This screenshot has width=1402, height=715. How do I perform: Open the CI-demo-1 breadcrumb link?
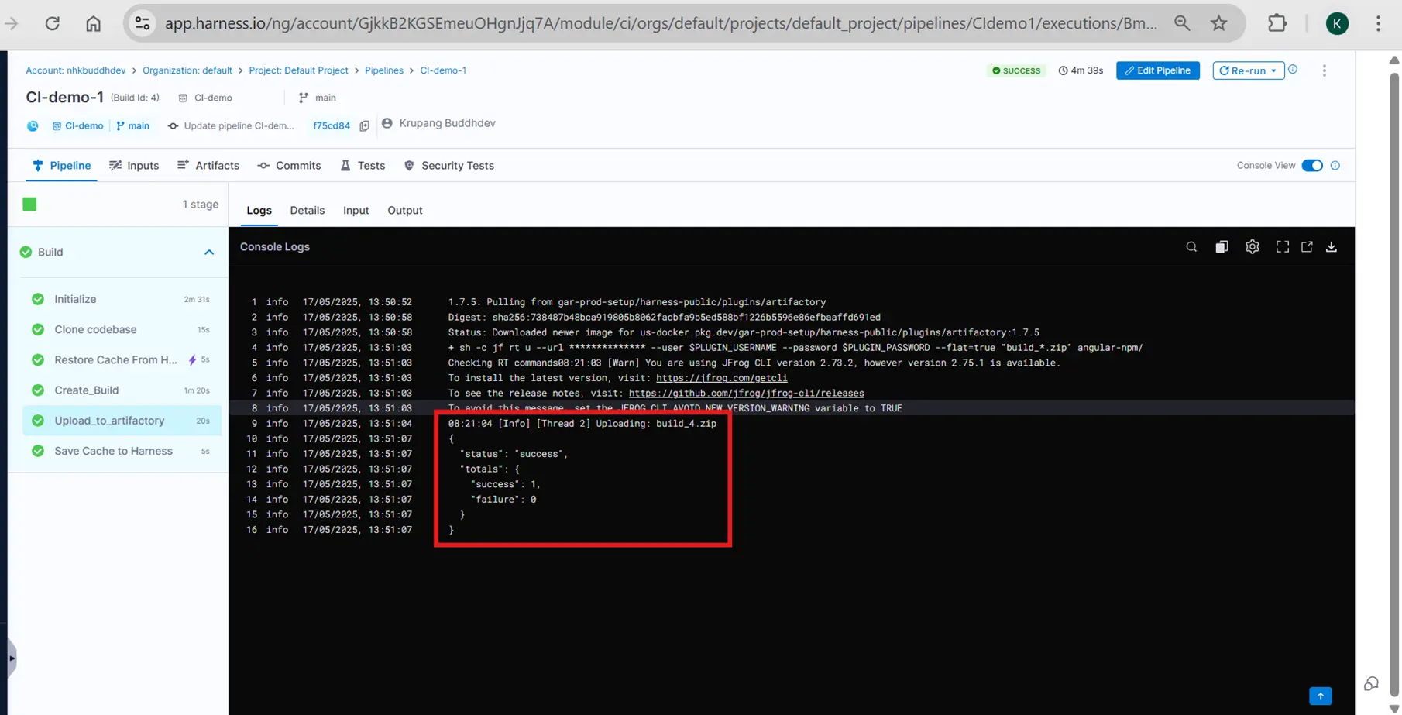point(443,70)
